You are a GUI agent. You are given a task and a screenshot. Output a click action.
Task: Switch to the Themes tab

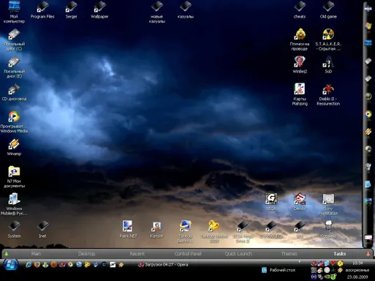(289, 254)
